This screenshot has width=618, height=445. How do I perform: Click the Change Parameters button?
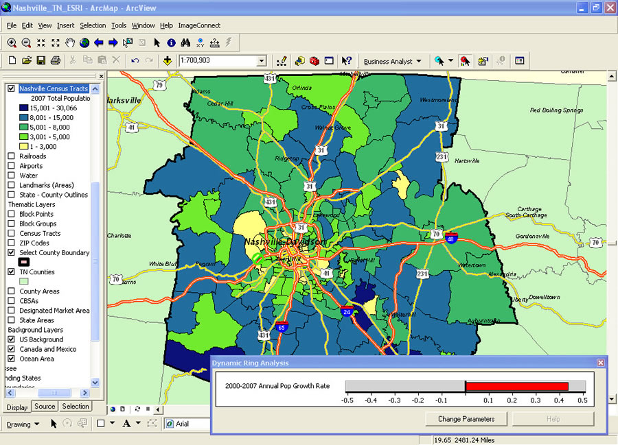[x=466, y=419]
